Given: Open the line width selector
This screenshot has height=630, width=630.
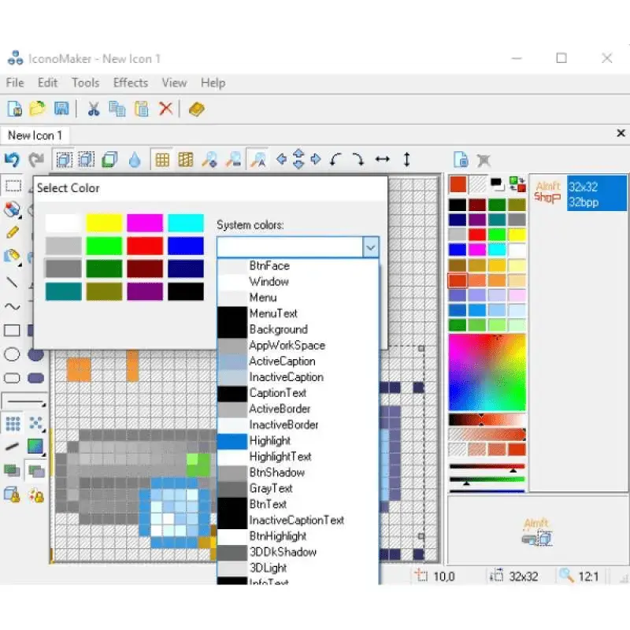Looking at the screenshot, I should click(x=24, y=401).
